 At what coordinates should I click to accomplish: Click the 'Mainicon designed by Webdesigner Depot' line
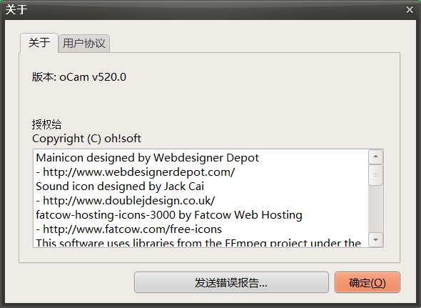148,158
